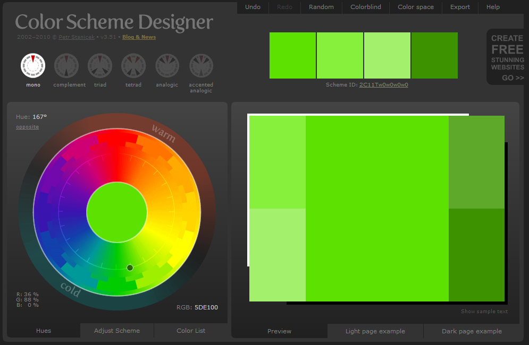
Task: Select the complement scheme icon
Action: [66, 65]
